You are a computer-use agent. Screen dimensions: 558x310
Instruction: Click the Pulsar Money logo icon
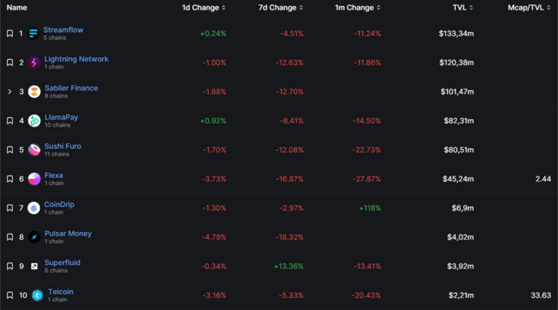click(33, 238)
